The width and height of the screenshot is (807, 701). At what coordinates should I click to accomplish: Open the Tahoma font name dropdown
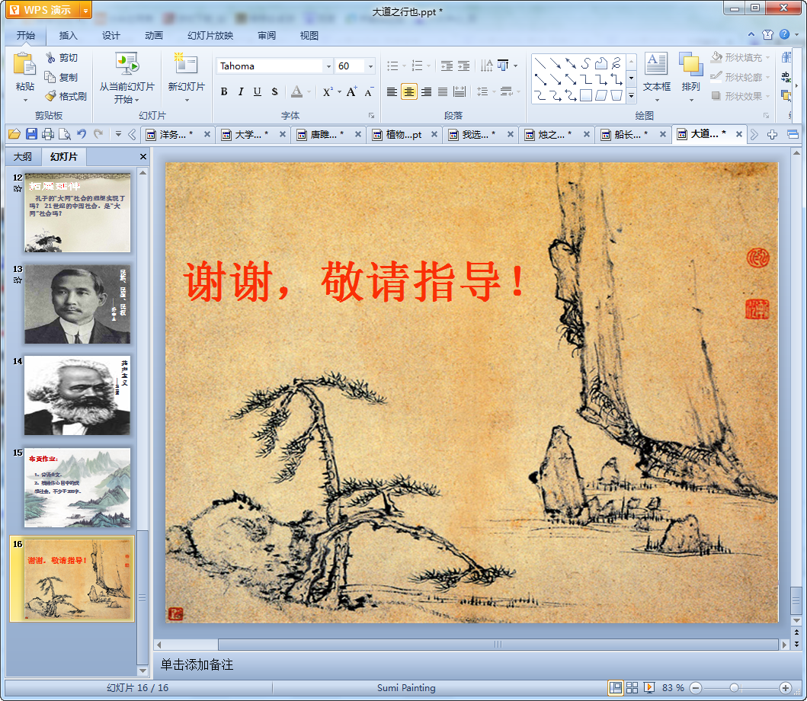(x=329, y=66)
